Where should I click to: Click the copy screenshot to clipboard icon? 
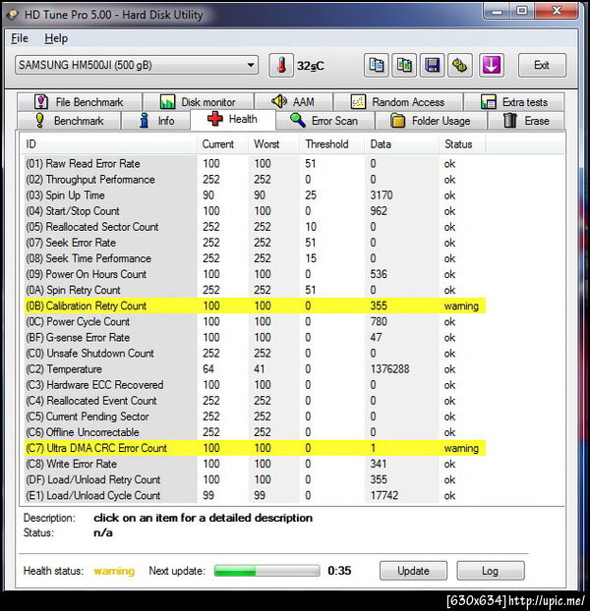[x=404, y=66]
